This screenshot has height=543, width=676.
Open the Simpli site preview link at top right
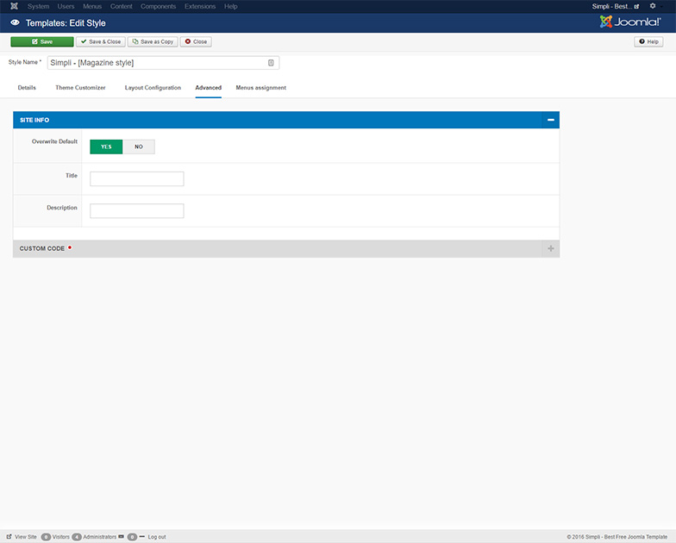(616, 6)
